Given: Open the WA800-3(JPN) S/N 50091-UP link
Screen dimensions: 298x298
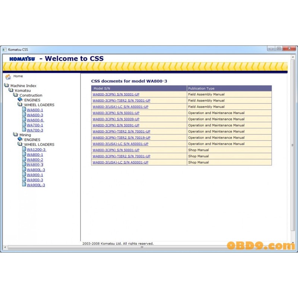Looking at the screenshot, I should tap(116, 125).
